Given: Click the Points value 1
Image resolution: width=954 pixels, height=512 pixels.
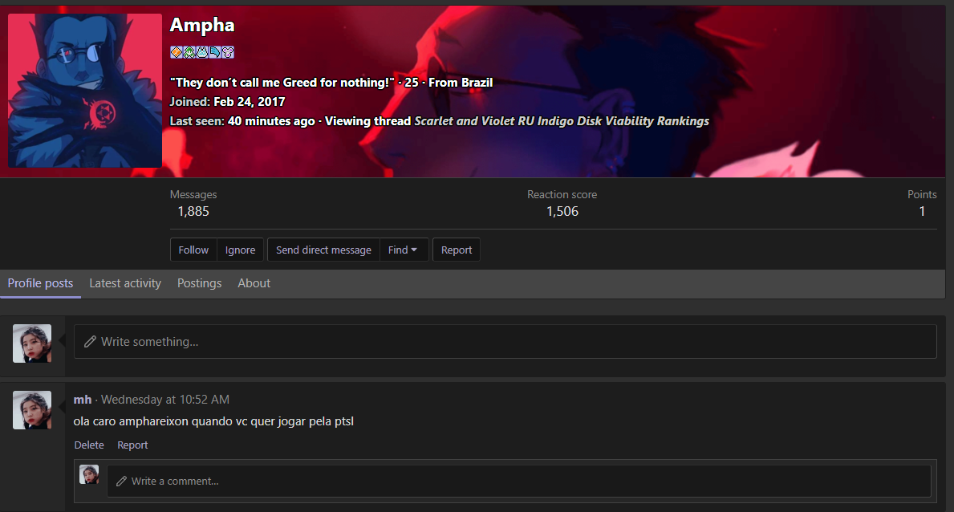Looking at the screenshot, I should pos(922,211).
